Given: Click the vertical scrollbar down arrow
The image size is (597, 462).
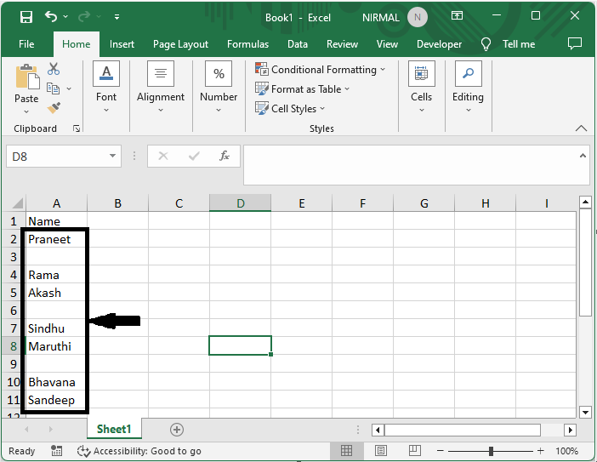Looking at the screenshot, I should click(x=585, y=412).
